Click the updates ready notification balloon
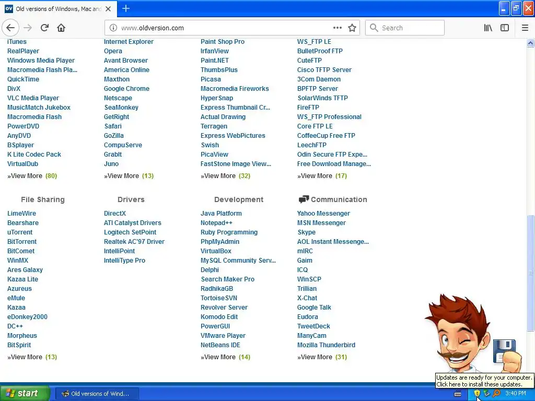The height and width of the screenshot is (401, 535). point(484,381)
